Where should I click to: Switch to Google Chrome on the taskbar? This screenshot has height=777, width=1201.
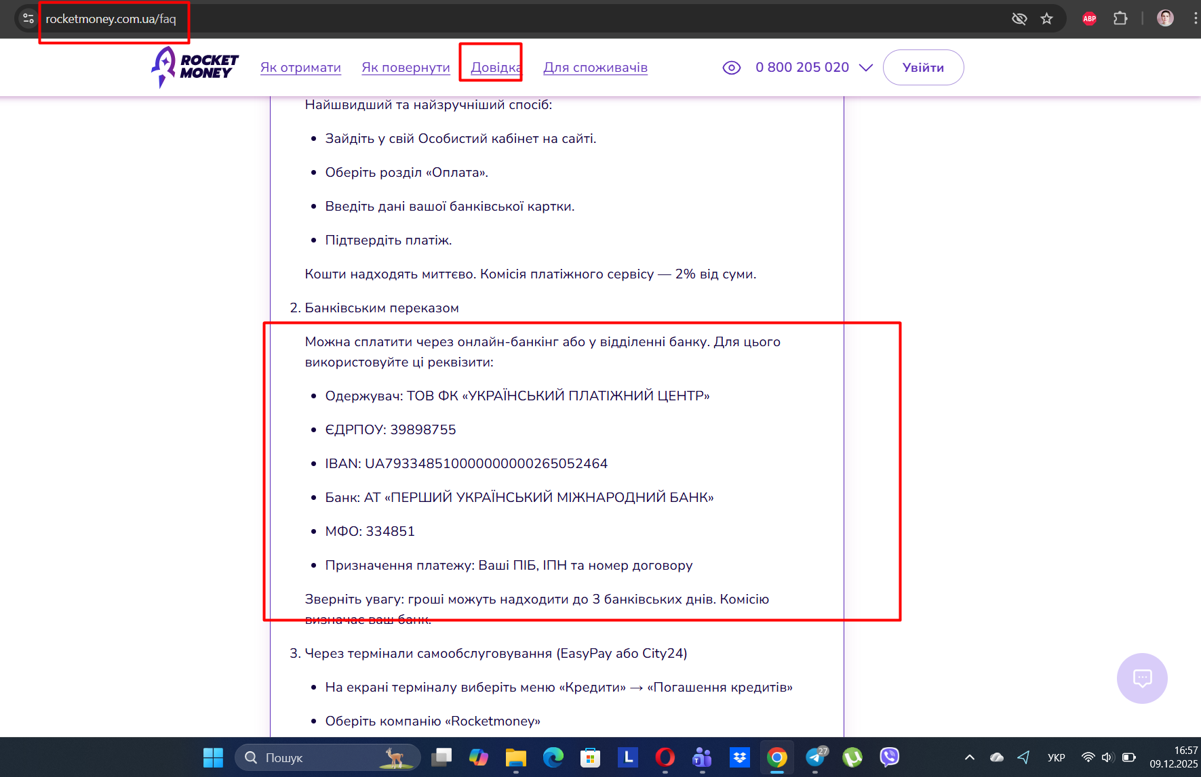pos(777,757)
